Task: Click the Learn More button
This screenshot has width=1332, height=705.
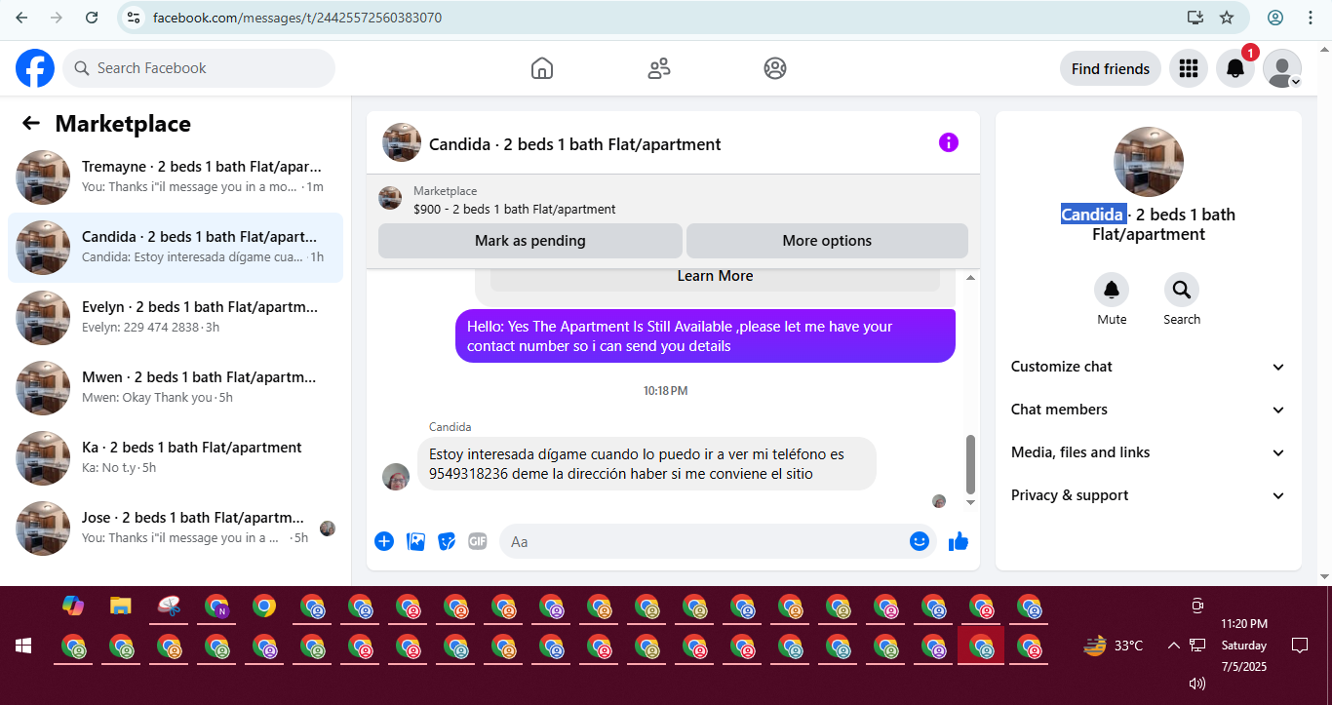Action: click(715, 276)
